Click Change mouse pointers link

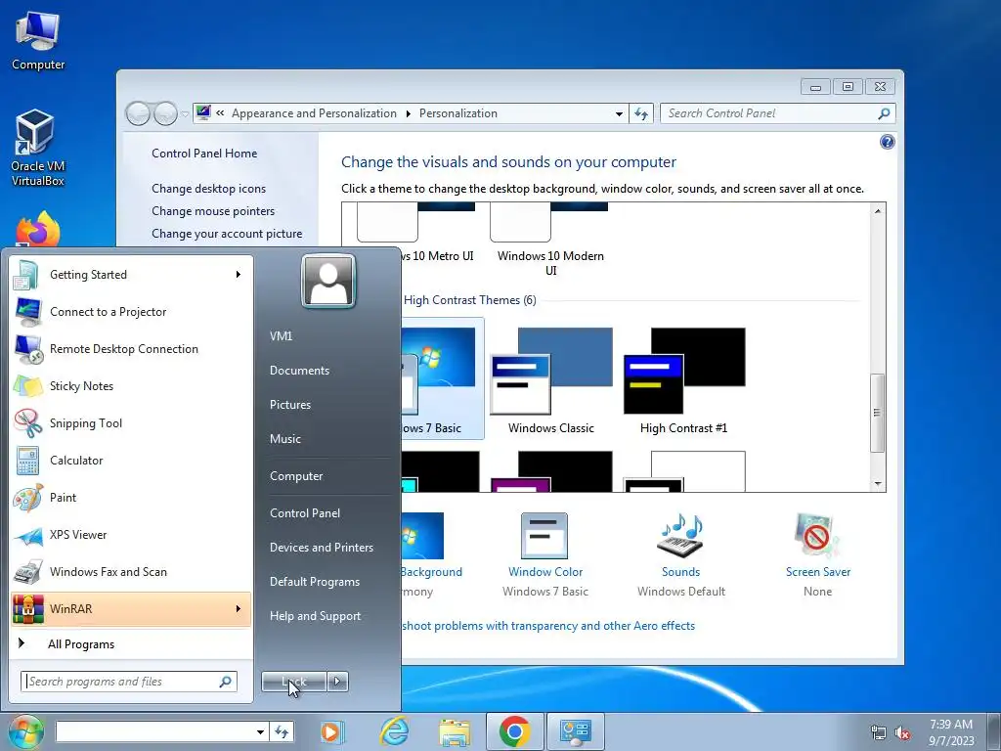[x=213, y=211]
